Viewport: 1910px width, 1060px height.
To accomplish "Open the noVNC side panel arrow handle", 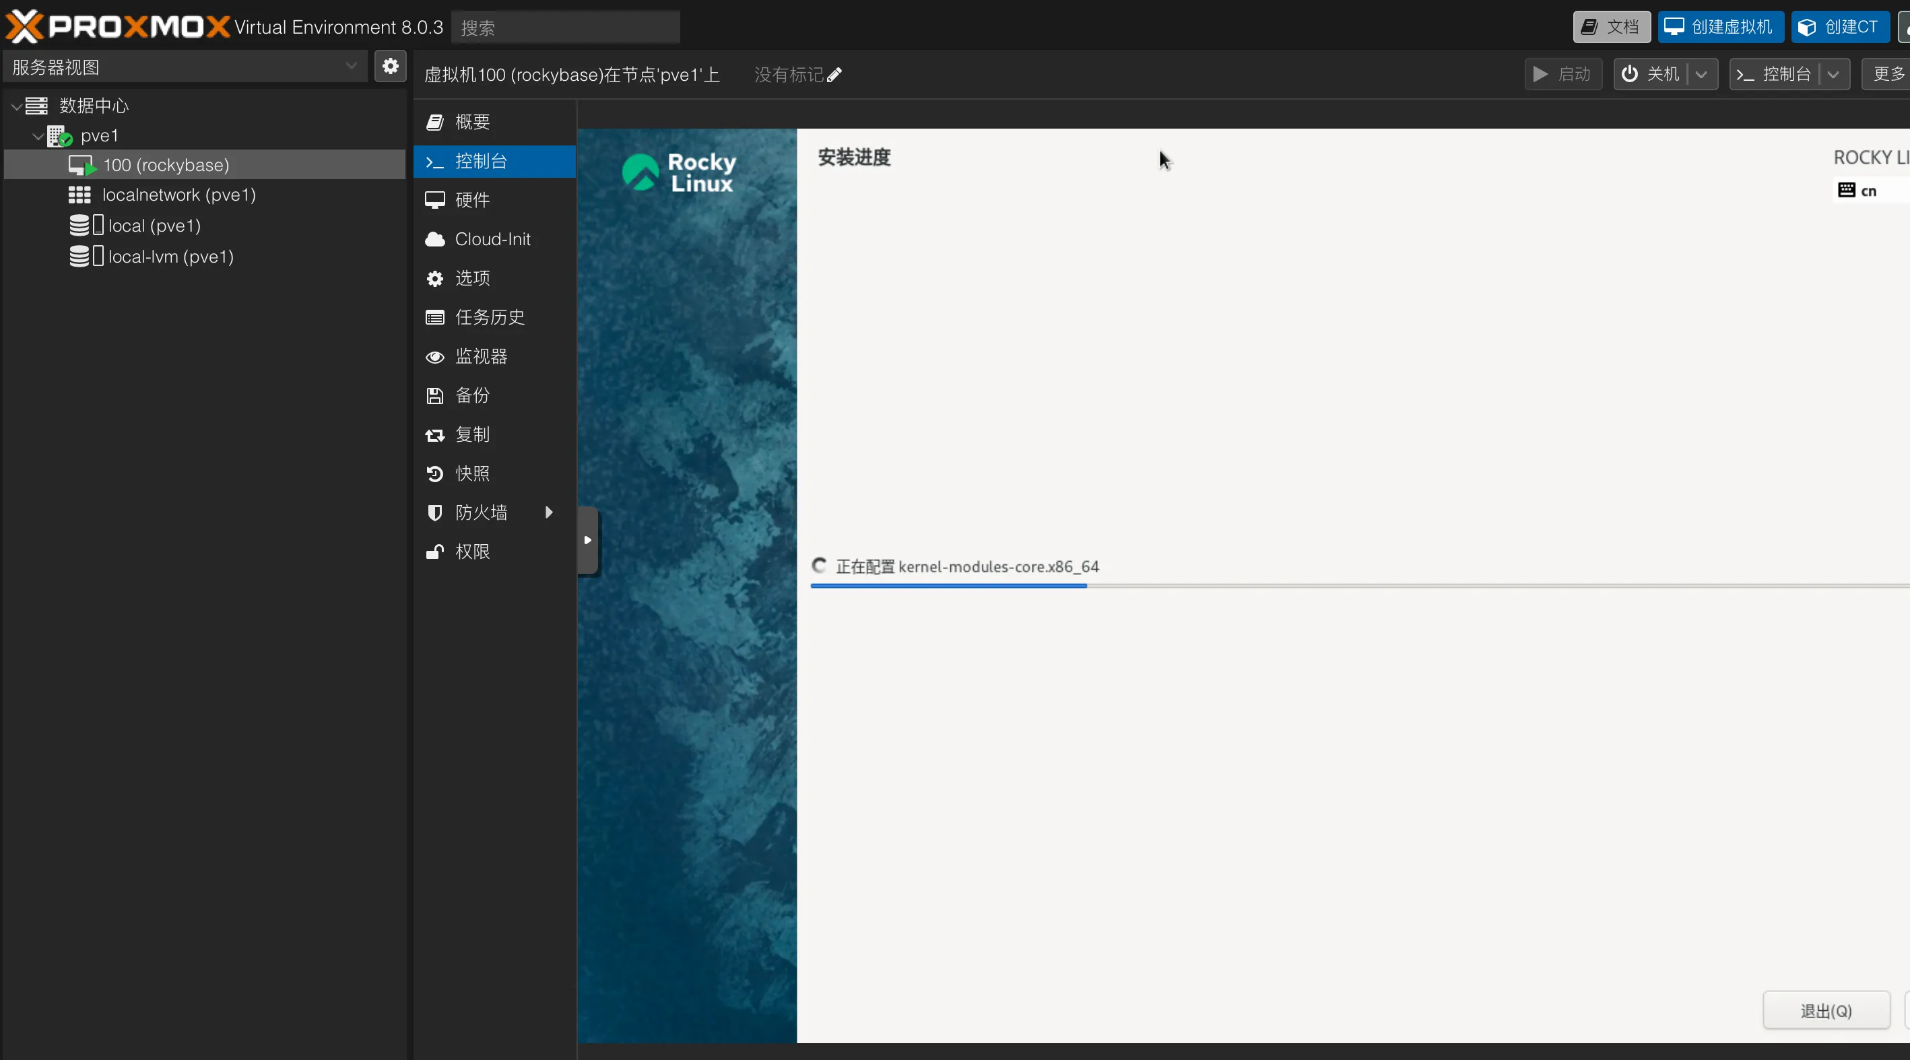I will click(x=587, y=540).
